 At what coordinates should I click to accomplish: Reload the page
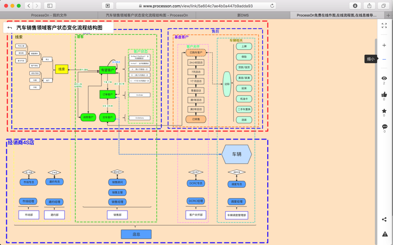[x=272, y=6]
